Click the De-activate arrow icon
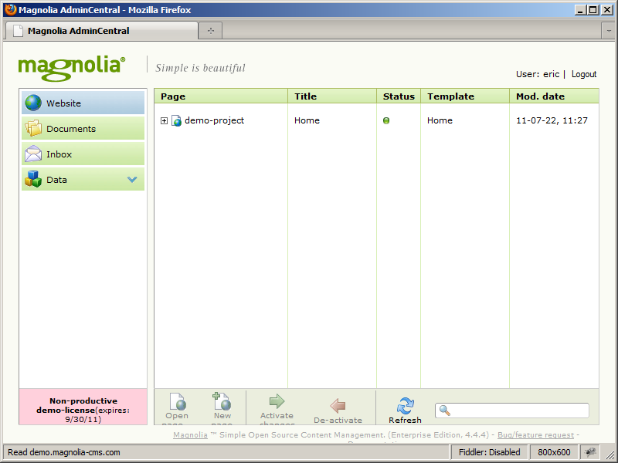Viewport: 618px width, 463px height. [x=337, y=404]
